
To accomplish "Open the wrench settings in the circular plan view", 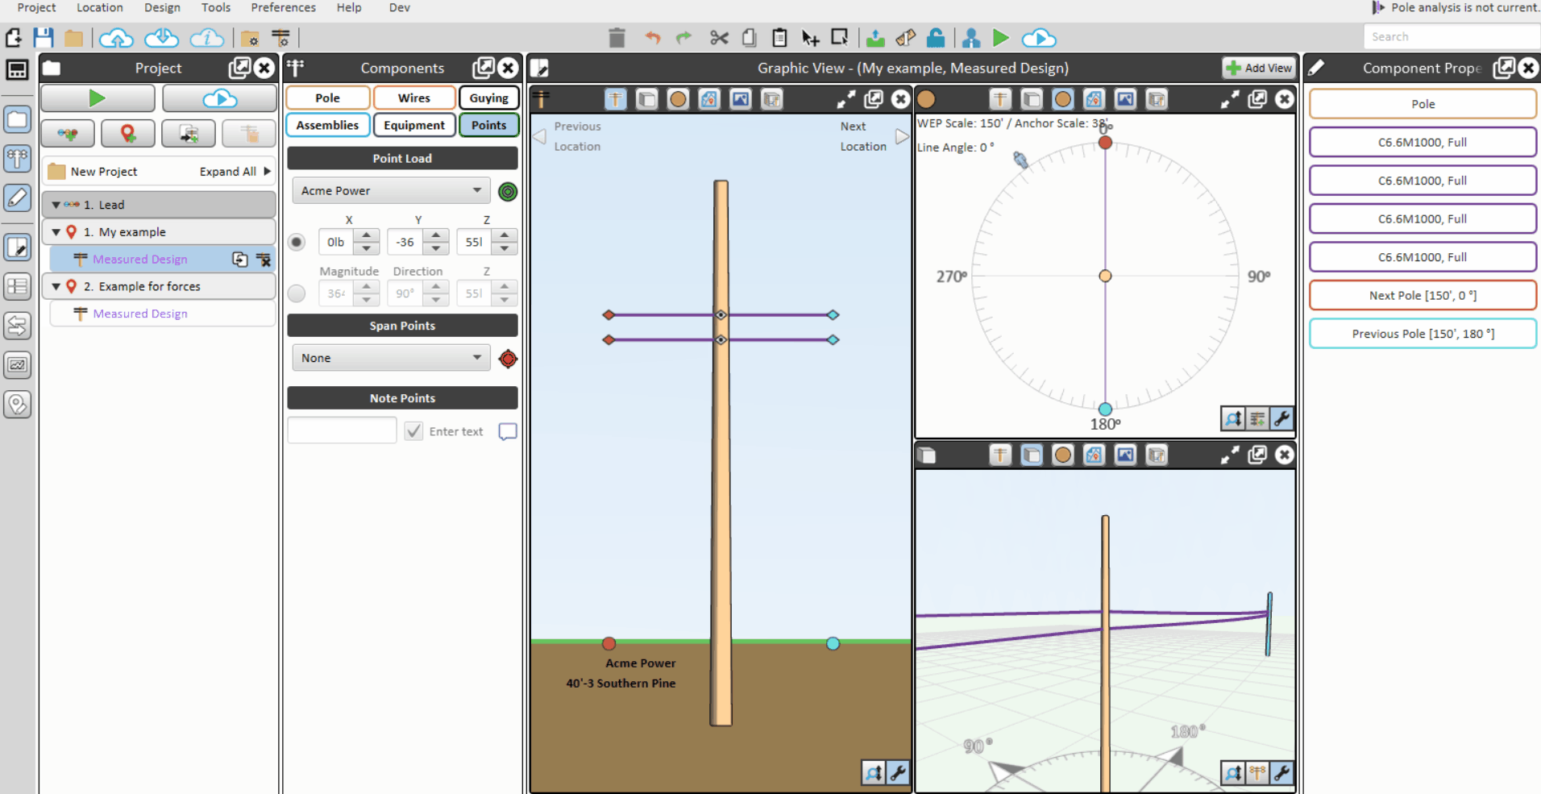I will [1283, 419].
